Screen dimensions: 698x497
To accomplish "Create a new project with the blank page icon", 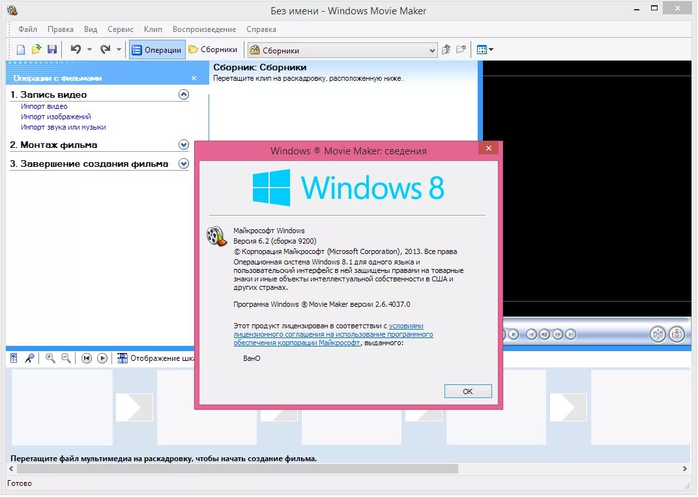I will (20, 50).
